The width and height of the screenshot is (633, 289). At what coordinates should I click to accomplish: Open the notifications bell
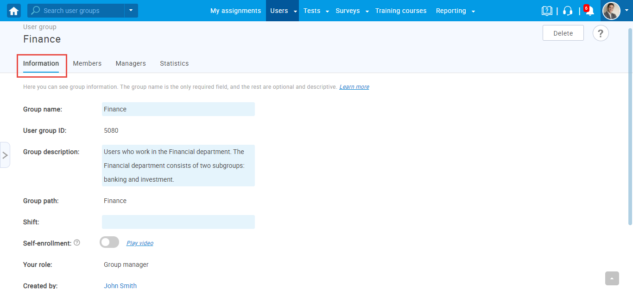(x=589, y=11)
